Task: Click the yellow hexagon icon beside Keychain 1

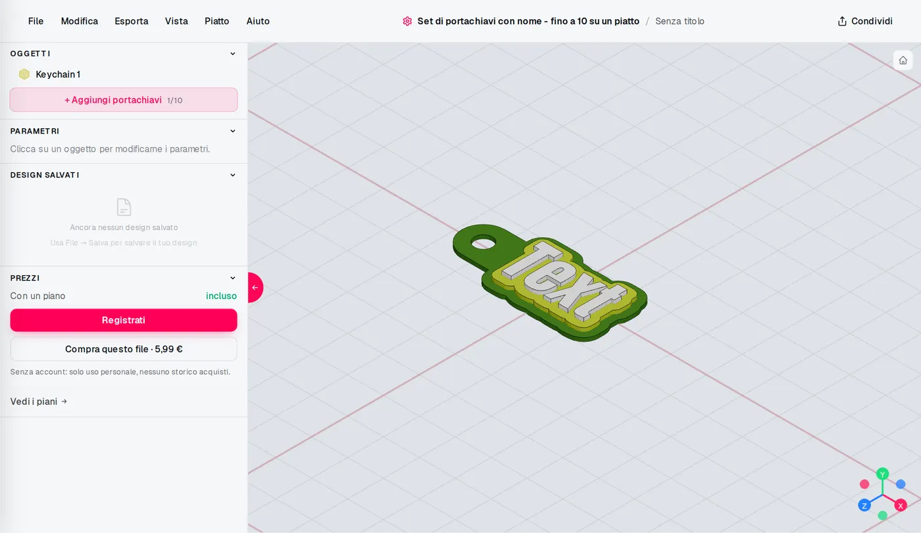Action: [24, 74]
